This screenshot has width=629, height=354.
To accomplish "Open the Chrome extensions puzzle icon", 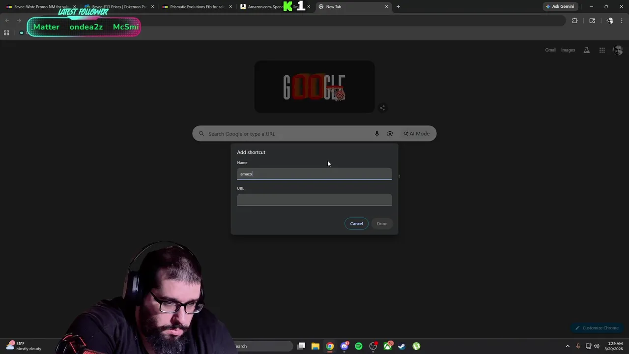I will click(575, 21).
